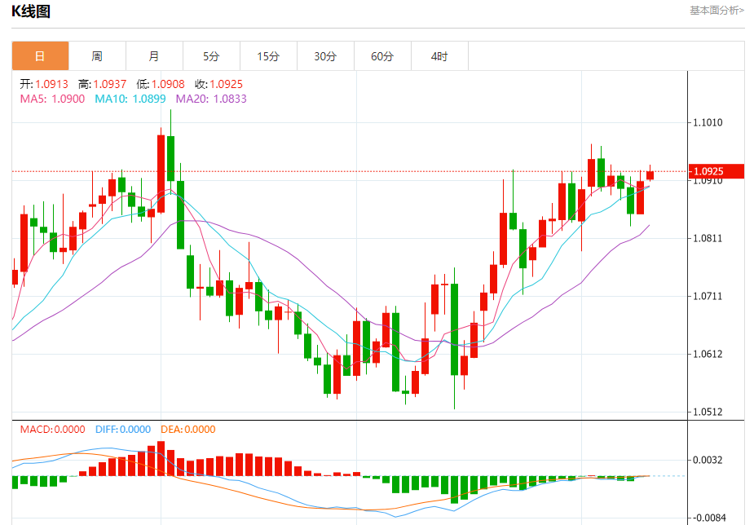Screen dimensions: 754x525
Task: Open the 5分 interval tab
Action: (211, 56)
